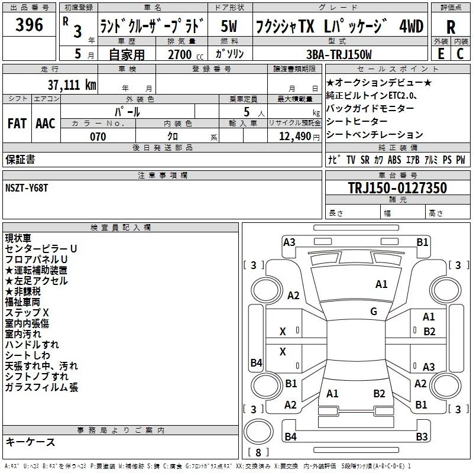Click fuel type ガソリン

(x=229, y=54)
